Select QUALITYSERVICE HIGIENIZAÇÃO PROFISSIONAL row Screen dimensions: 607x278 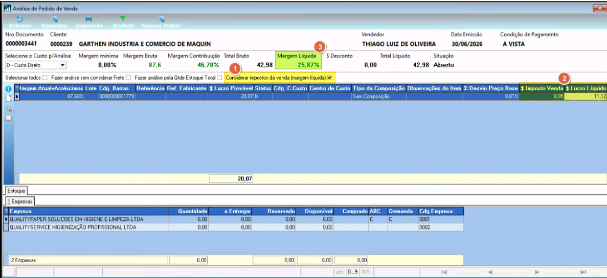(234, 228)
